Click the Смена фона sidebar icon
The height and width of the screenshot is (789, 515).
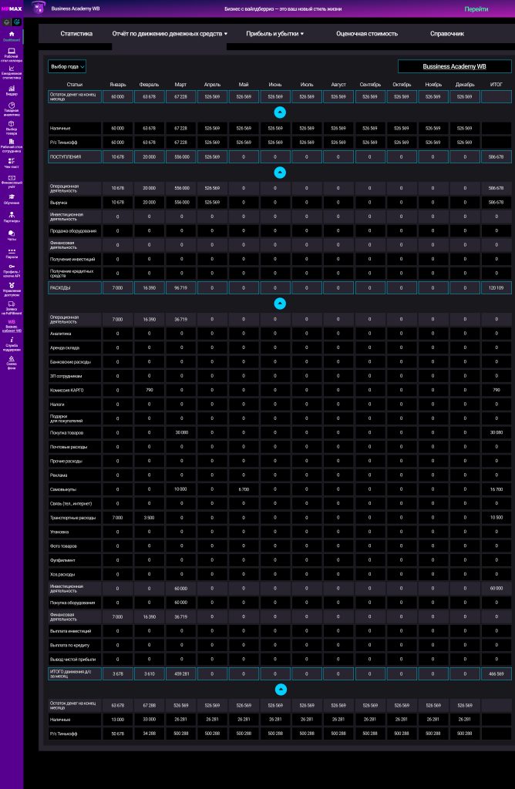(12, 359)
